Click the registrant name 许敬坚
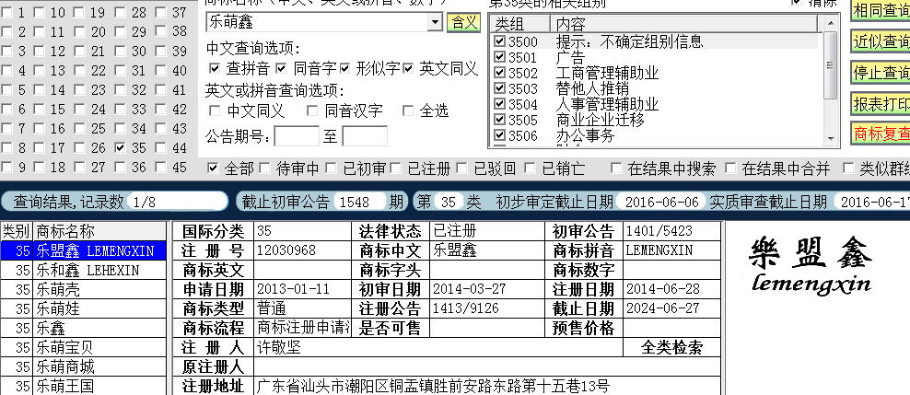 (x=279, y=347)
